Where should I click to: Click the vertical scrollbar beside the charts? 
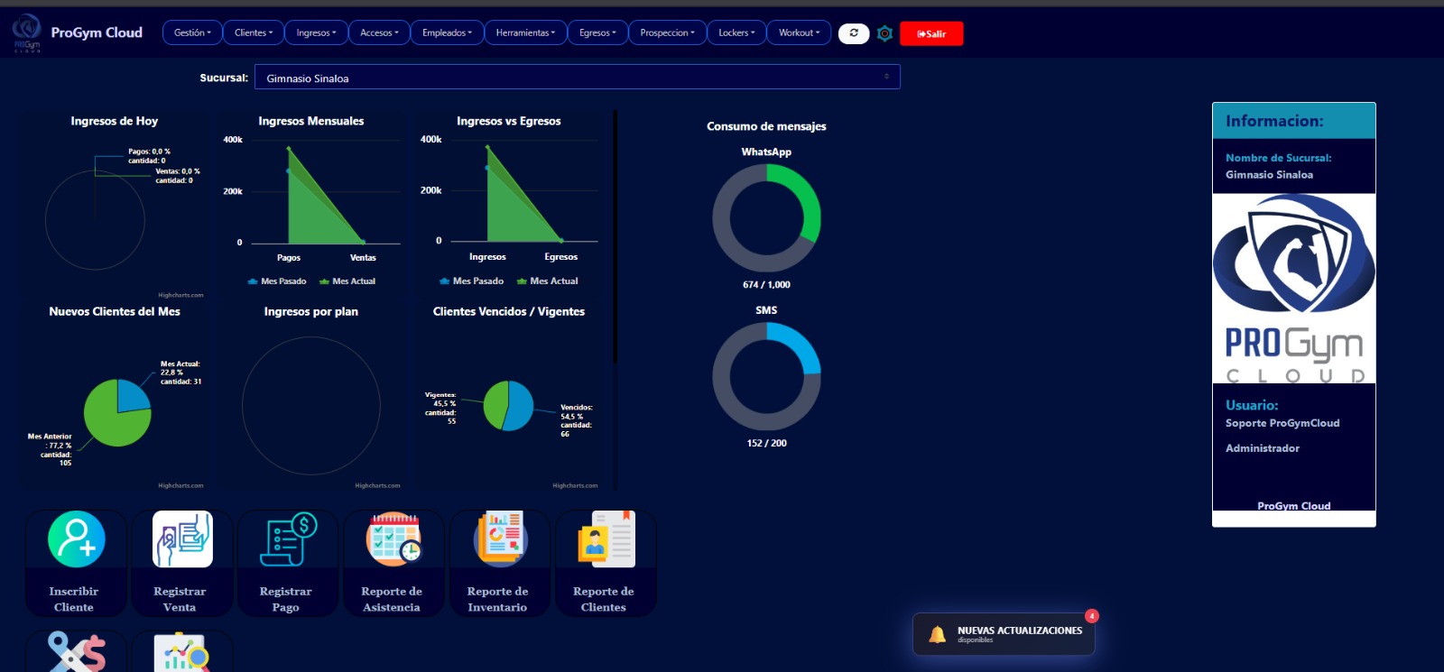(615, 236)
